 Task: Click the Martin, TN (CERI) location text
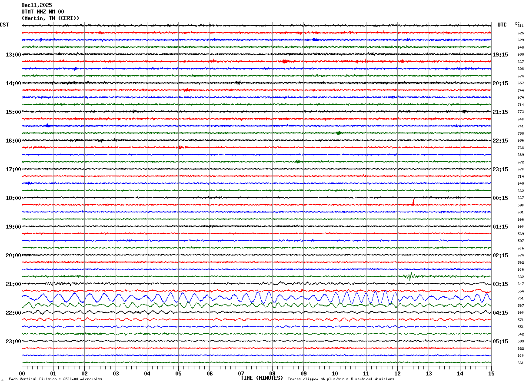[50, 18]
